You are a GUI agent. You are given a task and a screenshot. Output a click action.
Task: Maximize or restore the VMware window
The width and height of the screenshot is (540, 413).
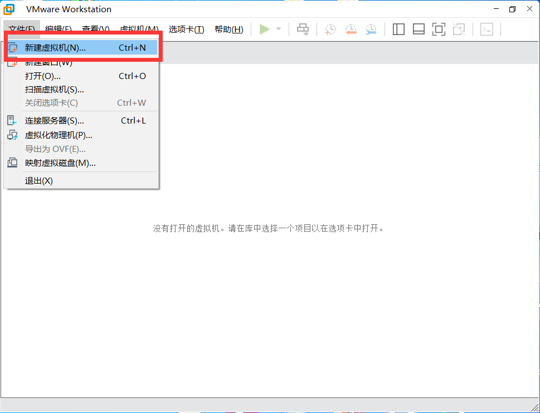coord(513,9)
